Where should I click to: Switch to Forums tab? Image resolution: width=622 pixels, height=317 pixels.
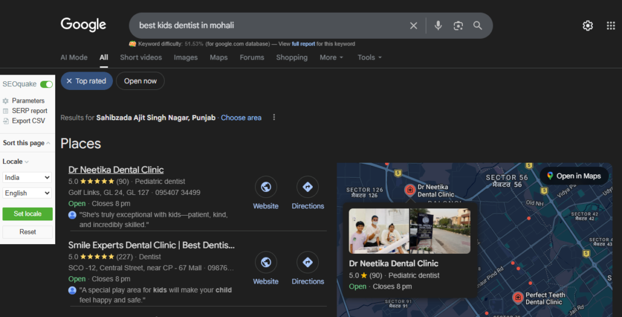tap(252, 58)
